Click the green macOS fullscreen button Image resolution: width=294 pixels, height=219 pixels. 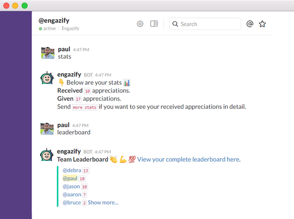click(25, 6)
